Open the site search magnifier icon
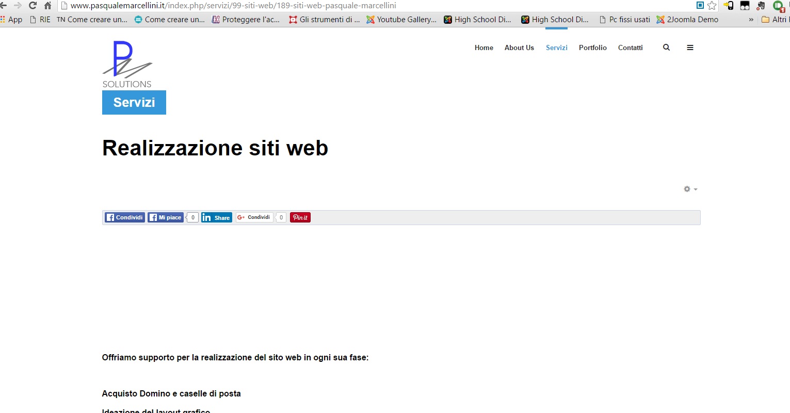Viewport: 790px width, 413px height. point(666,47)
